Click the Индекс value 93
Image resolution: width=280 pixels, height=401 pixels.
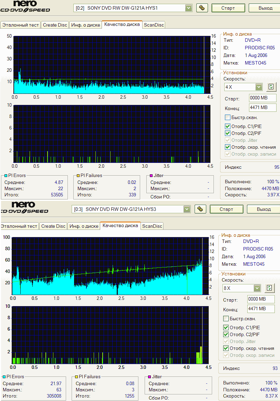[x=275, y=368]
